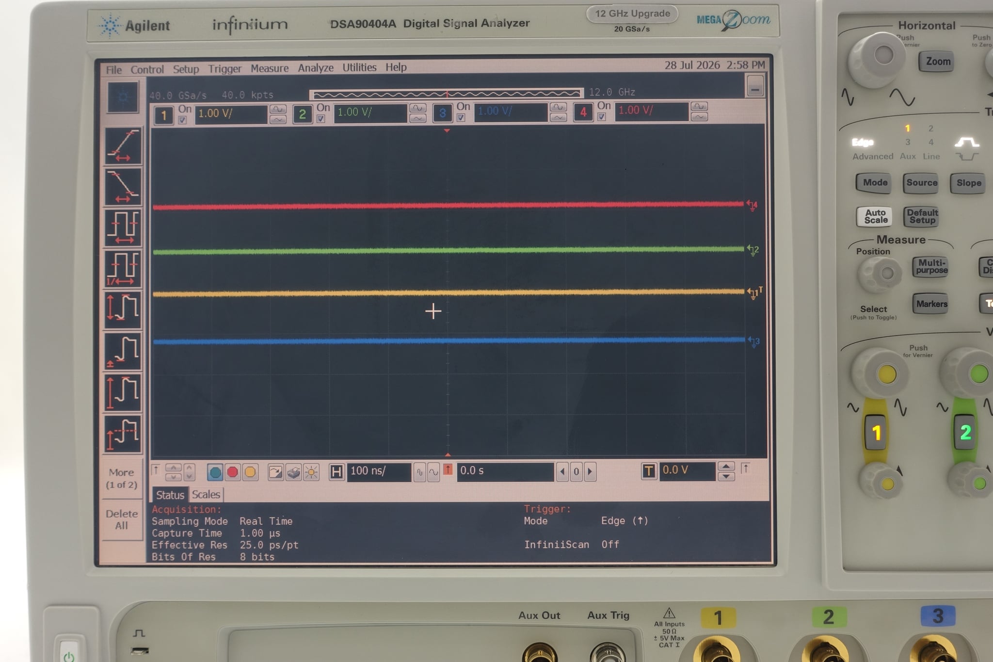Viewport: 993px width, 662px height.
Task: Open the Control menu
Action: pyautogui.click(x=147, y=69)
